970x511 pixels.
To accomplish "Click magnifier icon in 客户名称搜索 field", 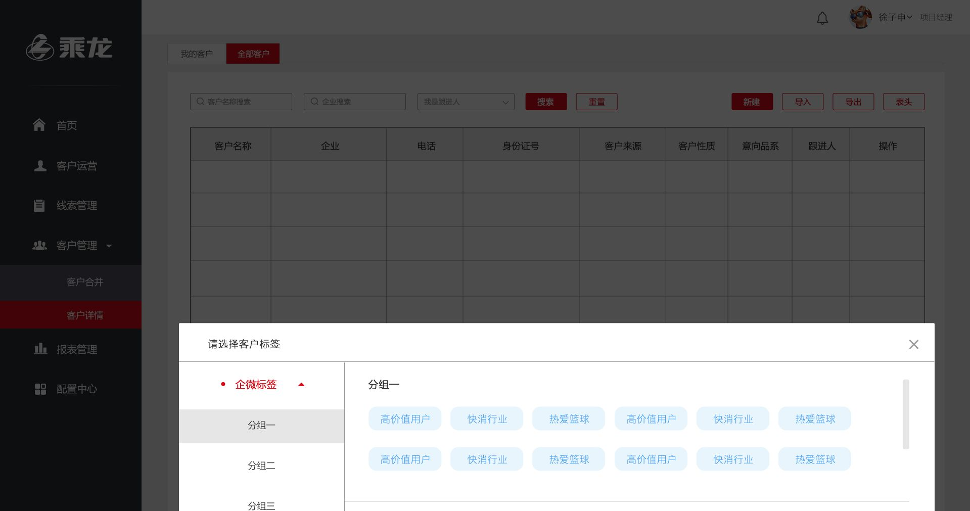I will pyautogui.click(x=201, y=102).
